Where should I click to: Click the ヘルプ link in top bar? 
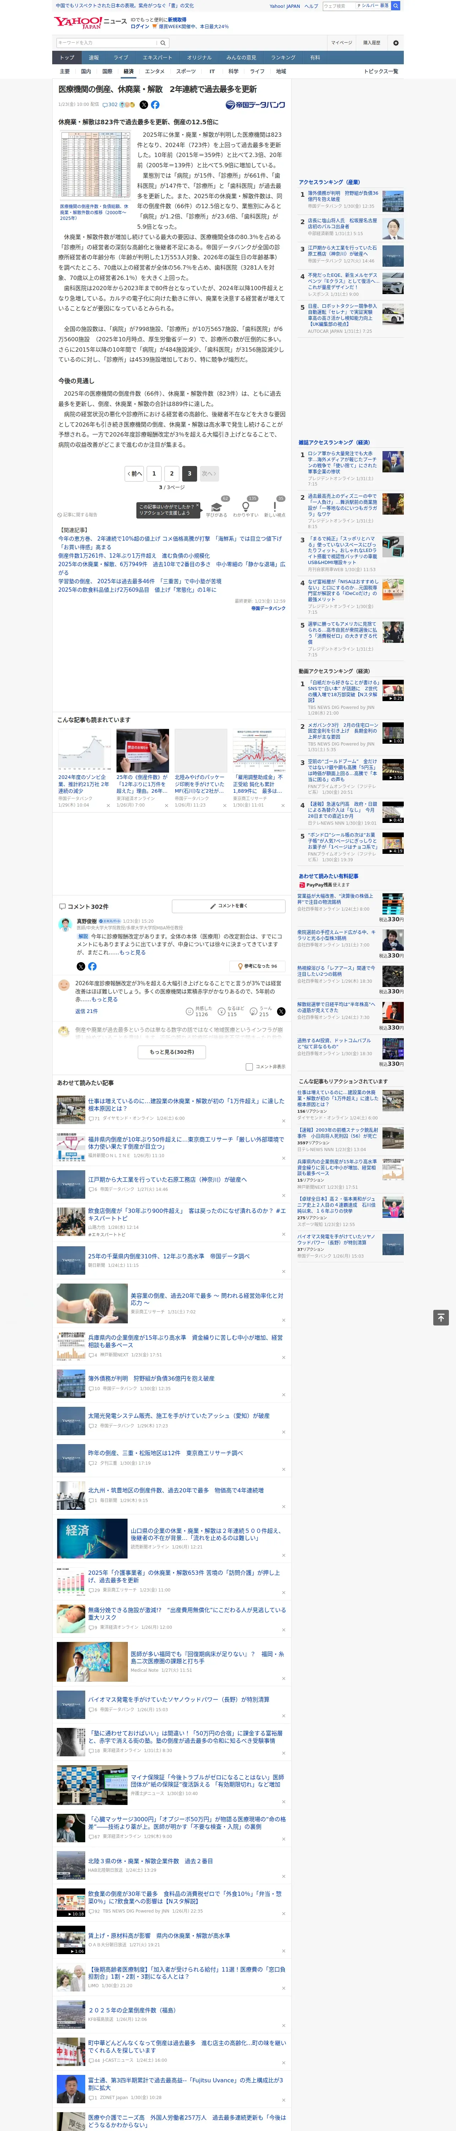[310, 6]
